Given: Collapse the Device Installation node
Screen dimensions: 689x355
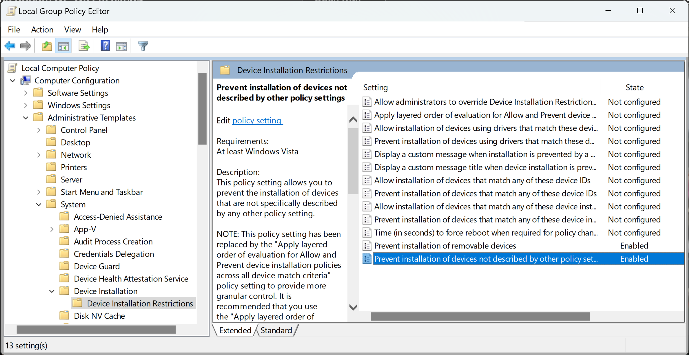Looking at the screenshot, I should pyautogui.click(x=52, y=291).
